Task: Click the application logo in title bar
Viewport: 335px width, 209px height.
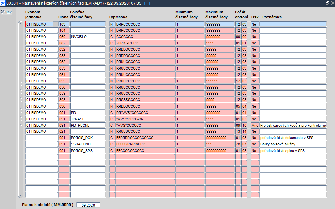Action: pyautogui.click(x=3, y=3)
